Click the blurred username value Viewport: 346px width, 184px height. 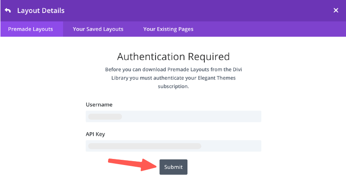[x=105, y=117]
